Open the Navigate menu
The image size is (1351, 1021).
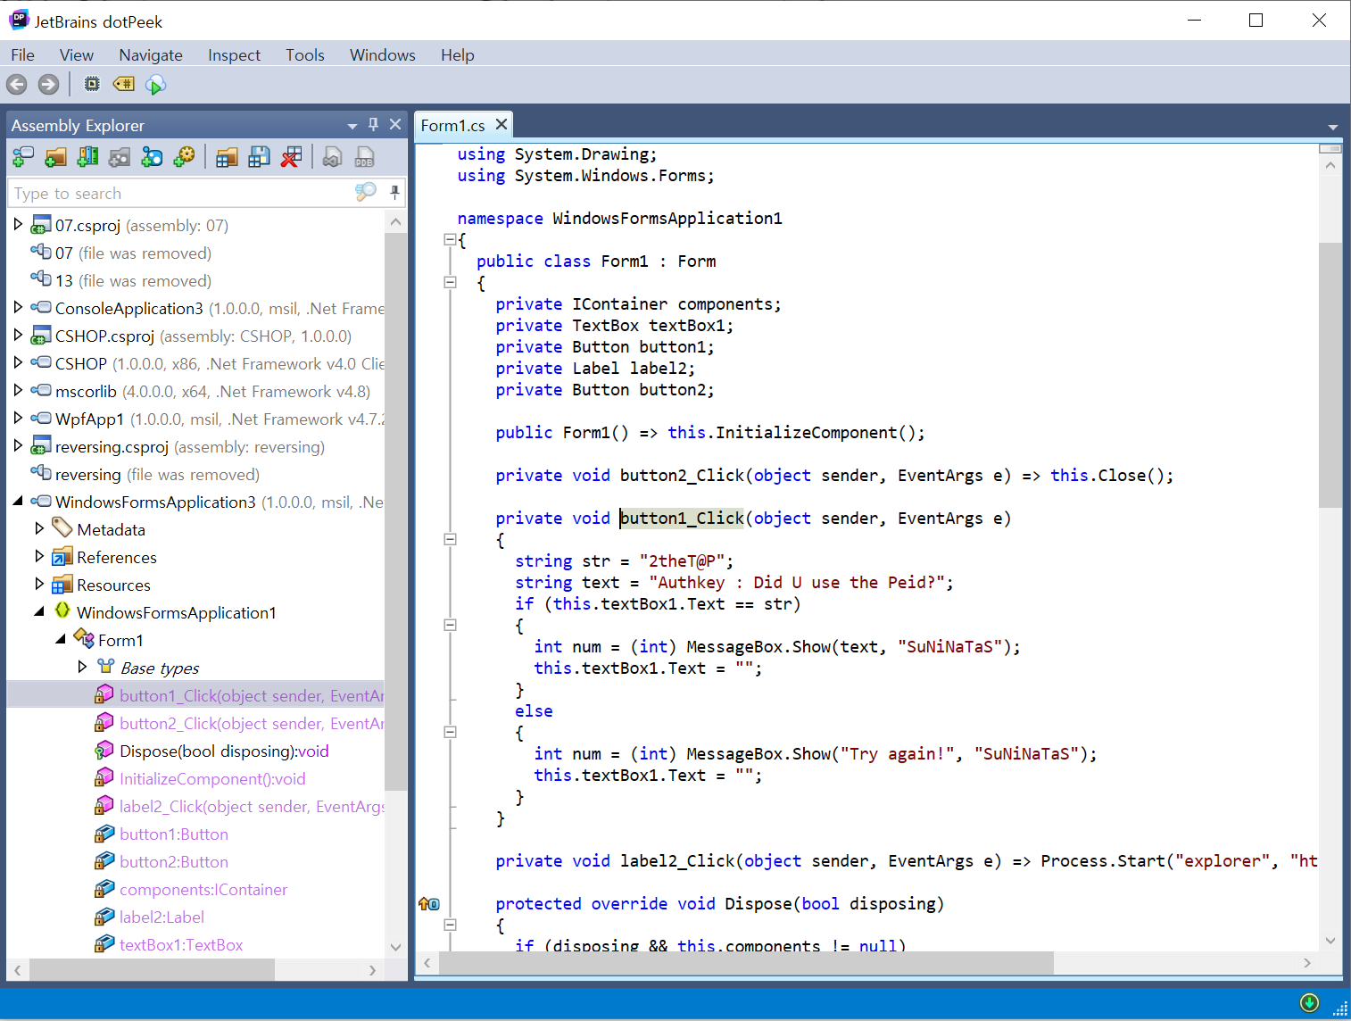pos(151,54)
